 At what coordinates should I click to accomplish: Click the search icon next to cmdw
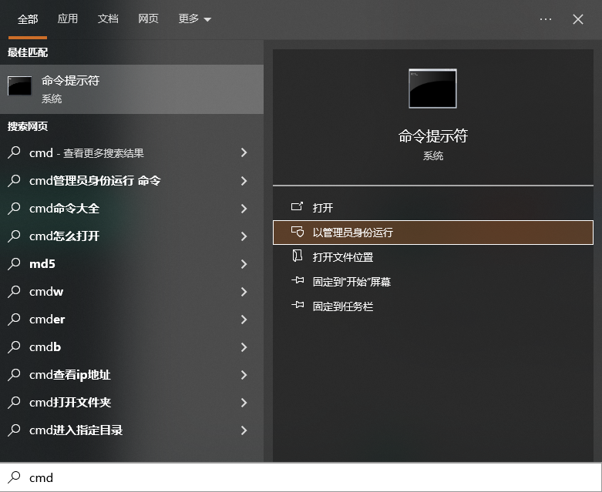[14, 292]
